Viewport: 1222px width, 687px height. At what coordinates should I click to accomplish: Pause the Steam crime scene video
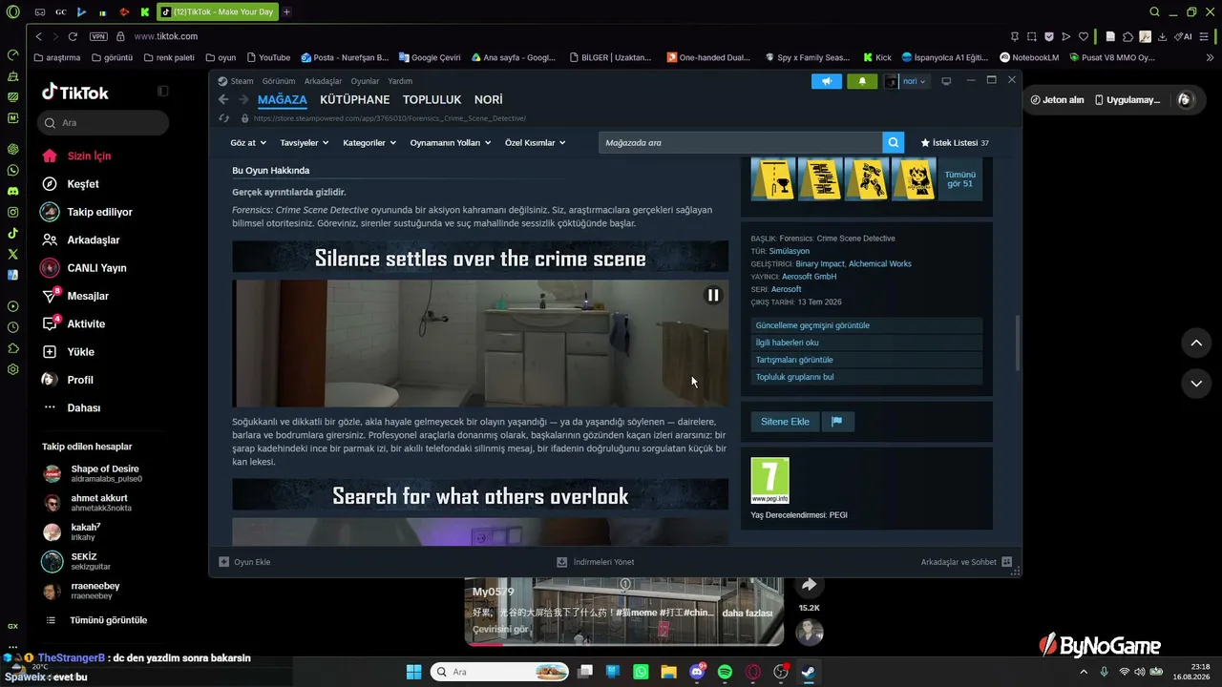click(712, 295)
